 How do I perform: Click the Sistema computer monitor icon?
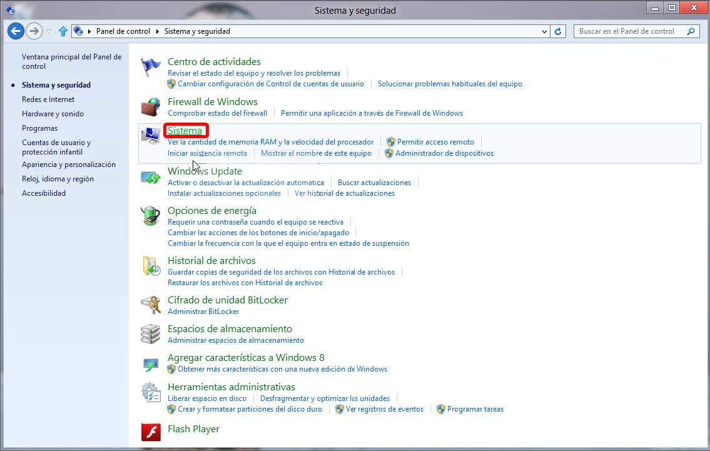click(x=150, y=135)
